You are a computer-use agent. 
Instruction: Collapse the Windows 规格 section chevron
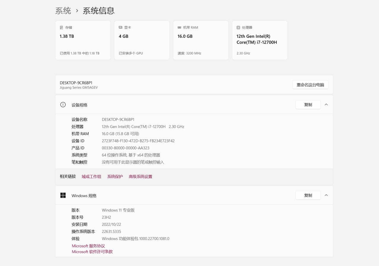pos(326,195)
